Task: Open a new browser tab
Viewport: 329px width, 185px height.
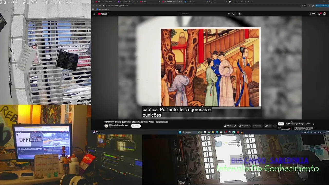Action: (x=252, y=2)
